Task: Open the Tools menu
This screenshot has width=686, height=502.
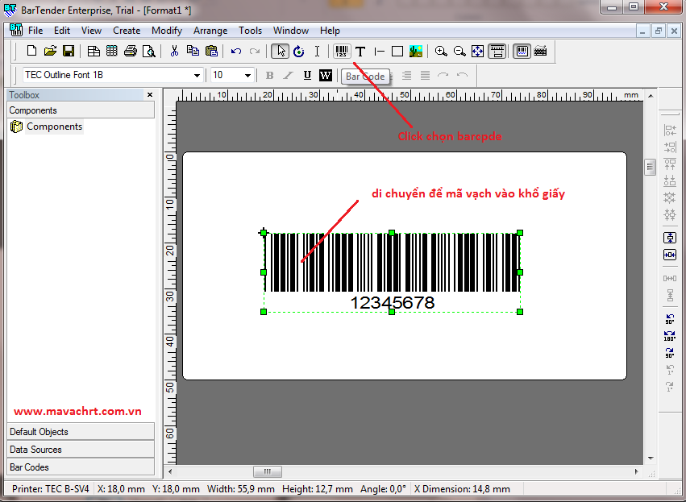Action: pyautogui.click(x=250, y=31)
